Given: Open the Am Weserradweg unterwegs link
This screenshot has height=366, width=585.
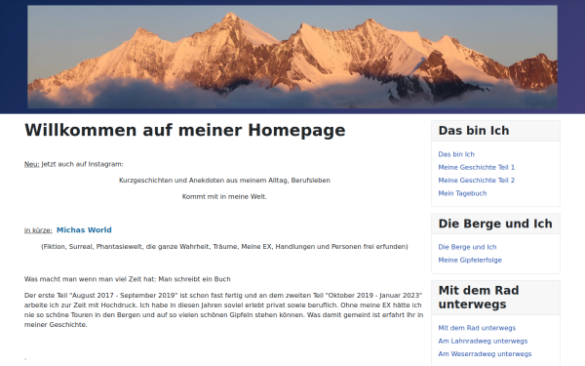Looking at the screenshot, I should [485, 354].
